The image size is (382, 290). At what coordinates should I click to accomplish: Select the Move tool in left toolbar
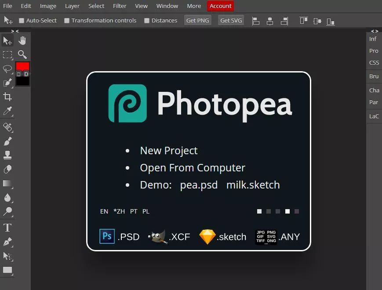click(x=7, y=41)
